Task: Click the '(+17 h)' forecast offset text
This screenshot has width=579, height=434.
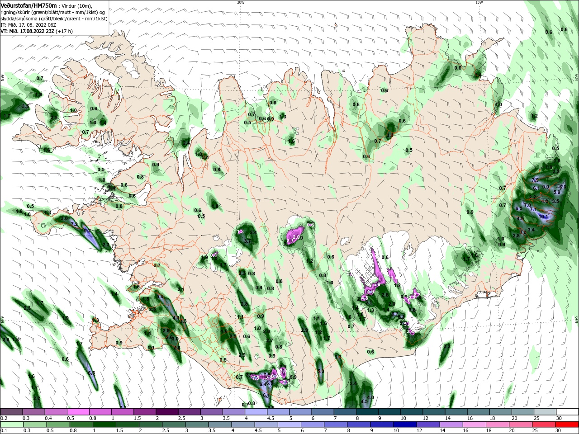Action: pos(64,31)
